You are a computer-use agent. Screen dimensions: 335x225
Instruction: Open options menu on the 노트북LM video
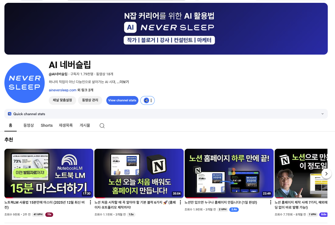(90, 202)
